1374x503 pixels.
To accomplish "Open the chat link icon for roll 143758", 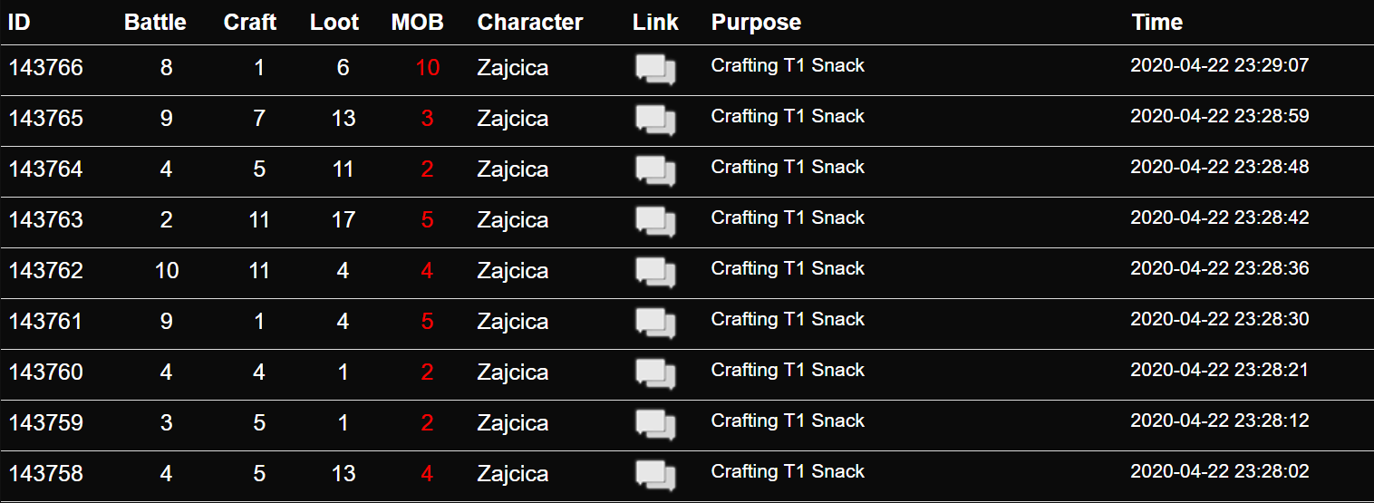I will (x=655, y=476).
